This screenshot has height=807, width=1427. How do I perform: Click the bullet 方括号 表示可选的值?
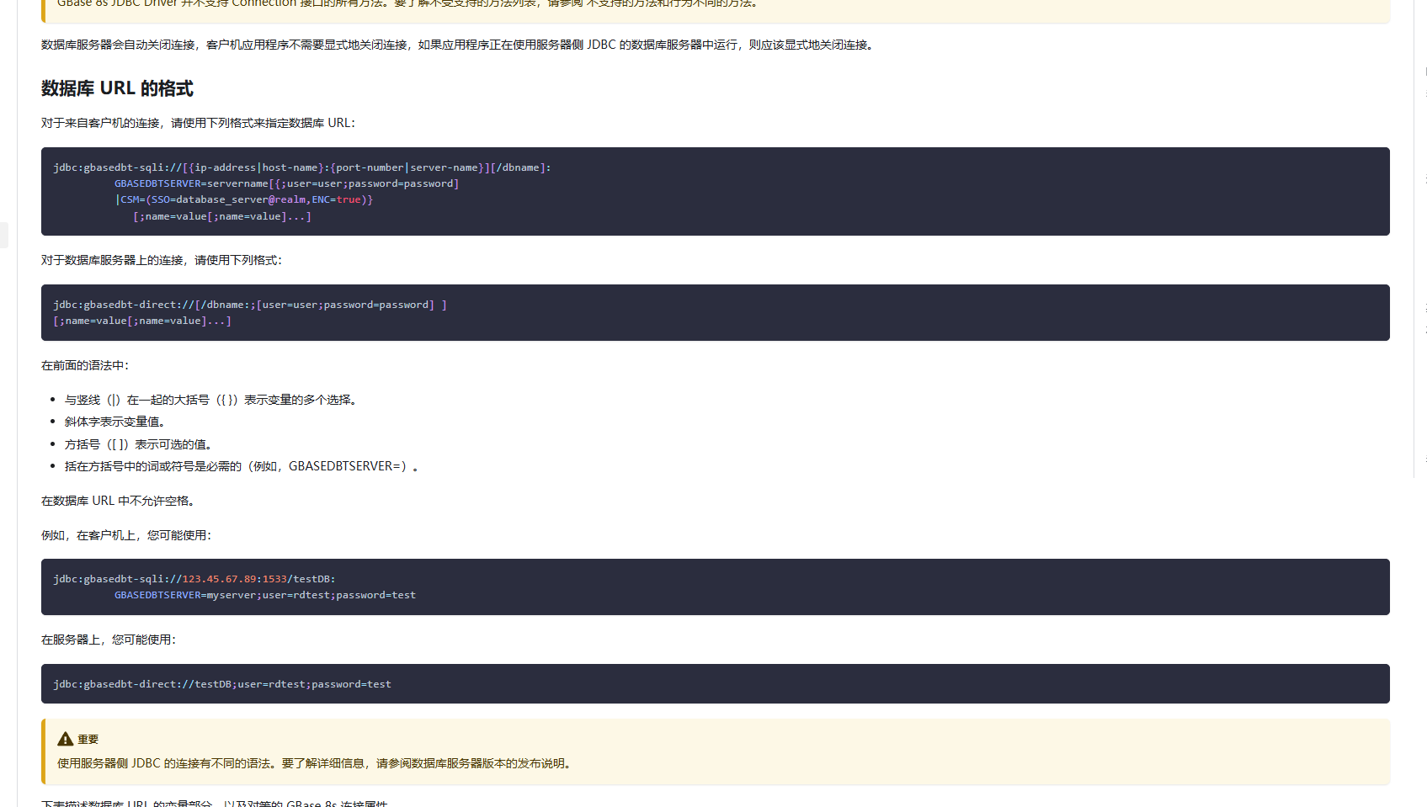(141, 444)
